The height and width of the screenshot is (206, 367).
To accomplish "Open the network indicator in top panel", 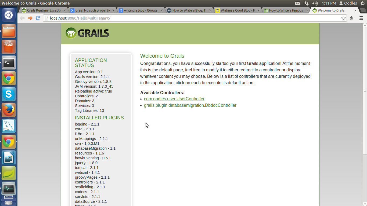I will click(306, 3).
